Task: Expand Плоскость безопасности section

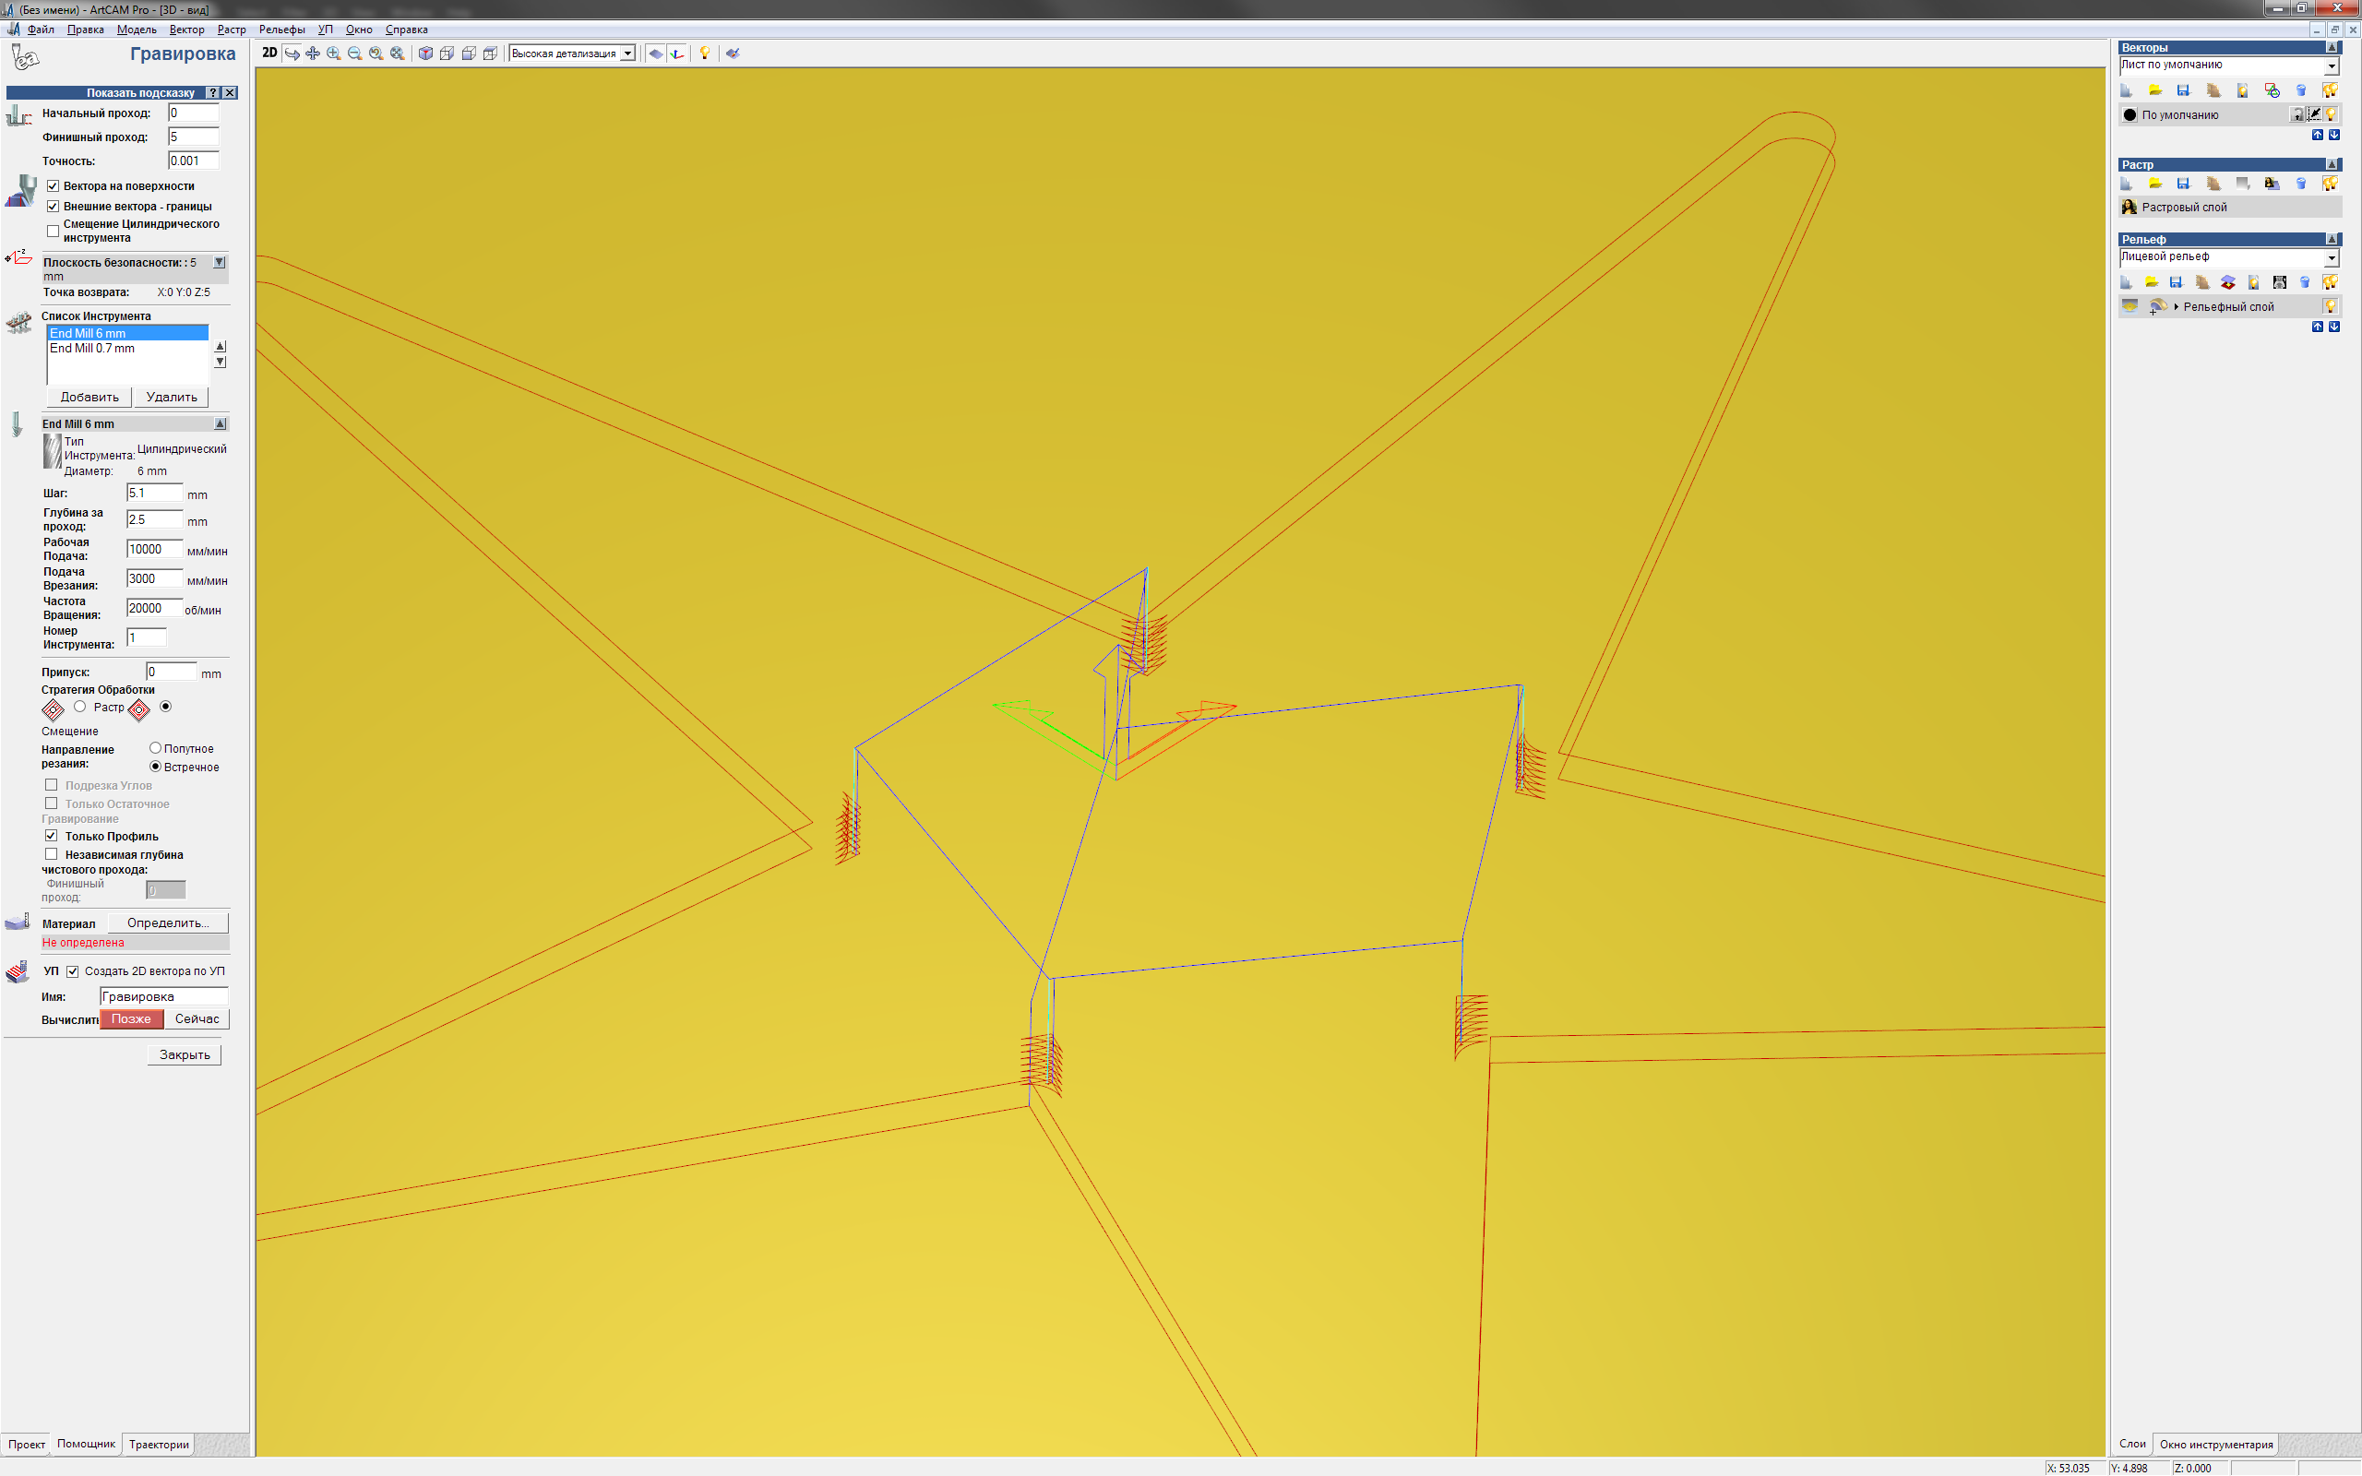Action: point(220,263)
